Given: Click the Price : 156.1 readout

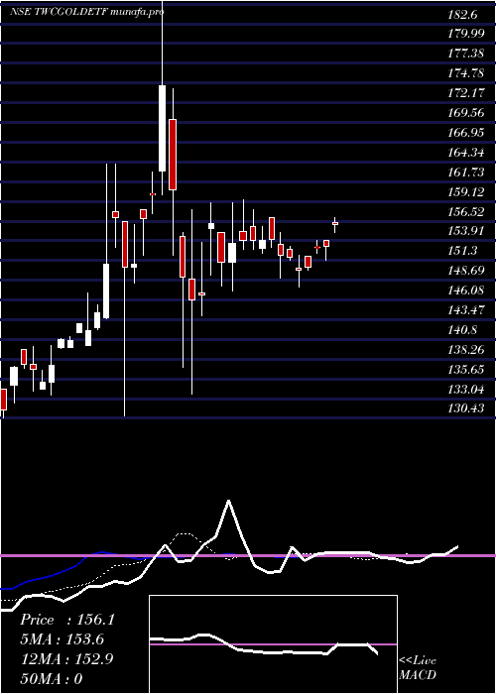Looking at the screenshot, I should pyautogui.click(x=67, y=620).
